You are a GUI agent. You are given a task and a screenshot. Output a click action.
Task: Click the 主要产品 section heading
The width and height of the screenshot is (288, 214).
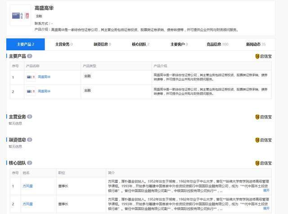[x=17, y=56]
